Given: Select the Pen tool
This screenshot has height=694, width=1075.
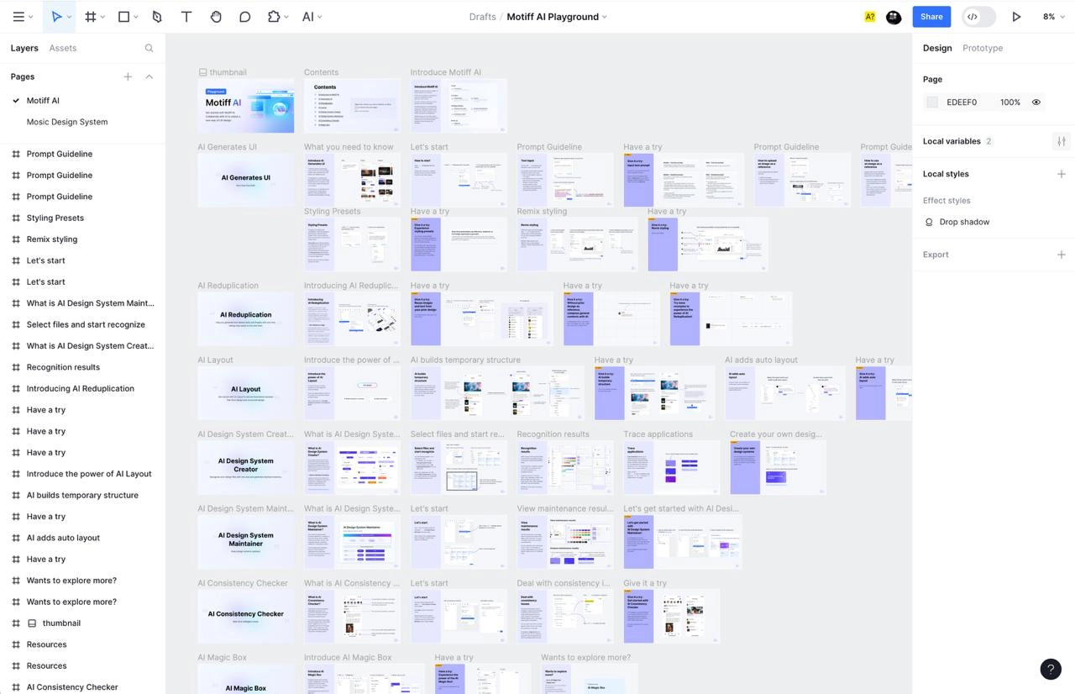Looking at the screenshot, I should pos(157,17).
